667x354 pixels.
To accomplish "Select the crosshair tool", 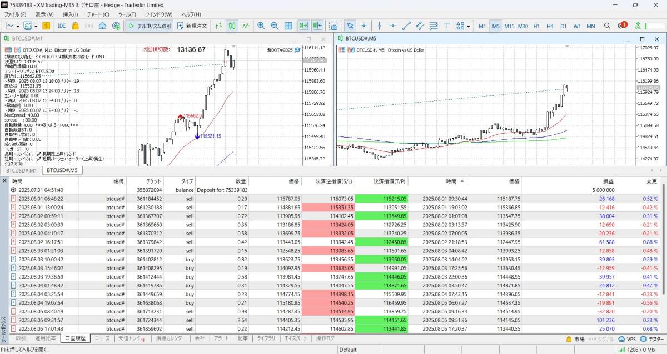I will click(x=364, y=26).
